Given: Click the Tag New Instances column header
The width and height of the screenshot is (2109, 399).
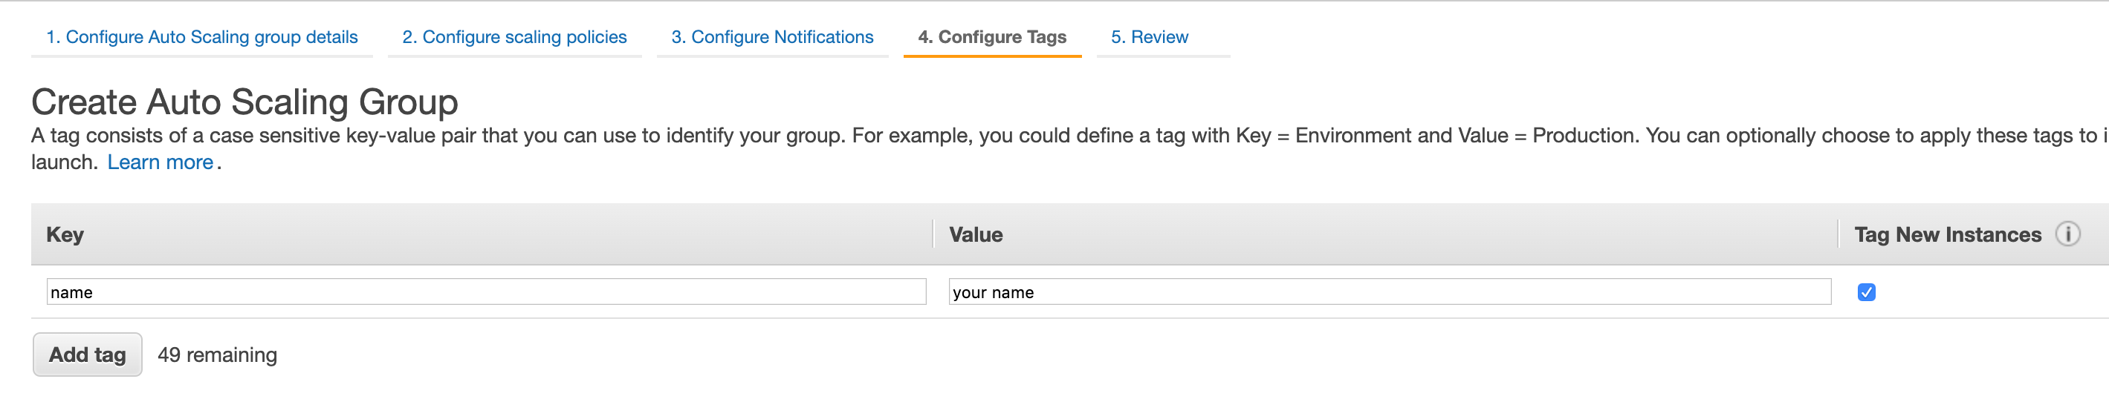Looking at the screenshot, I should coord(1948,234).
